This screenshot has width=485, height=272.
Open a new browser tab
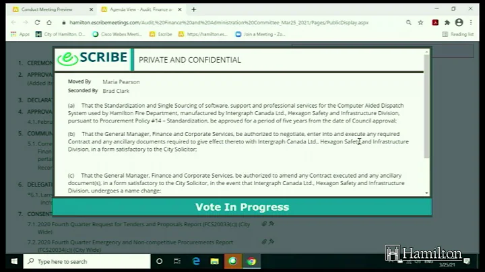(x=193, y=9)
